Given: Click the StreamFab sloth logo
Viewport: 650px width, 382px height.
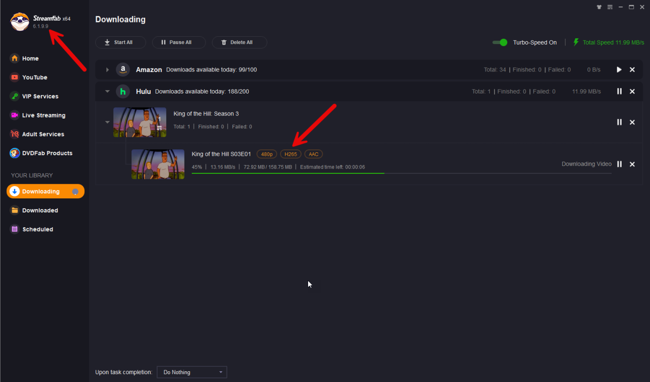Looking at the screenshot, I should [x=19, y=22].
